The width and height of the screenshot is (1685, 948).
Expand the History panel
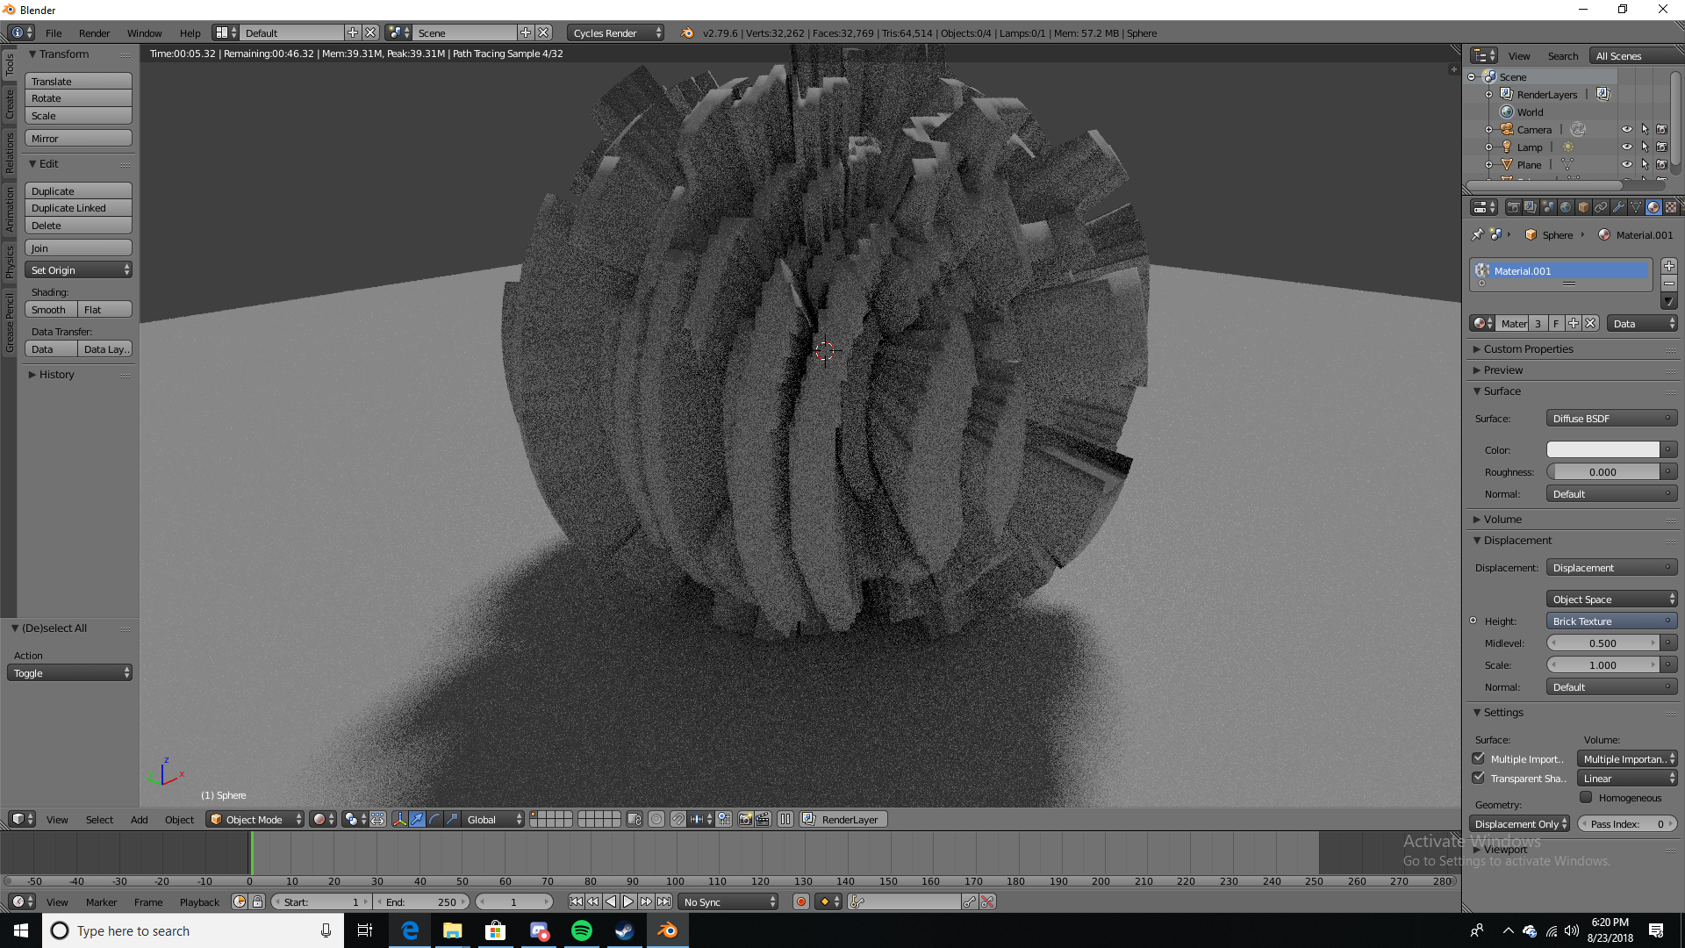57,374
